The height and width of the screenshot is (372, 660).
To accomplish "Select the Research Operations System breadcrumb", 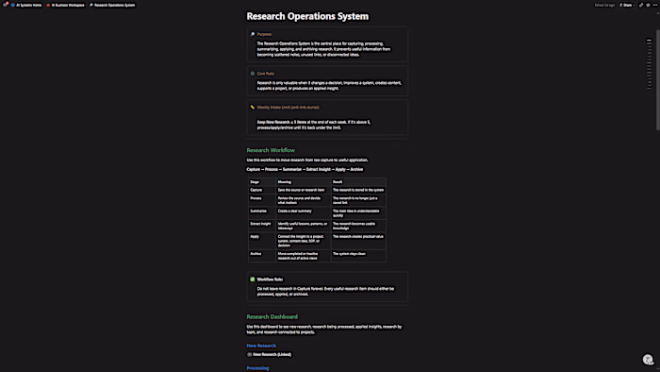I will click(112, 5).
